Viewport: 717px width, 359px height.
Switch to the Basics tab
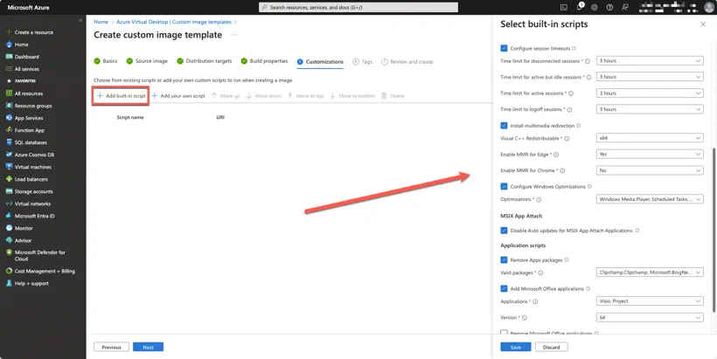click(106, 61)
